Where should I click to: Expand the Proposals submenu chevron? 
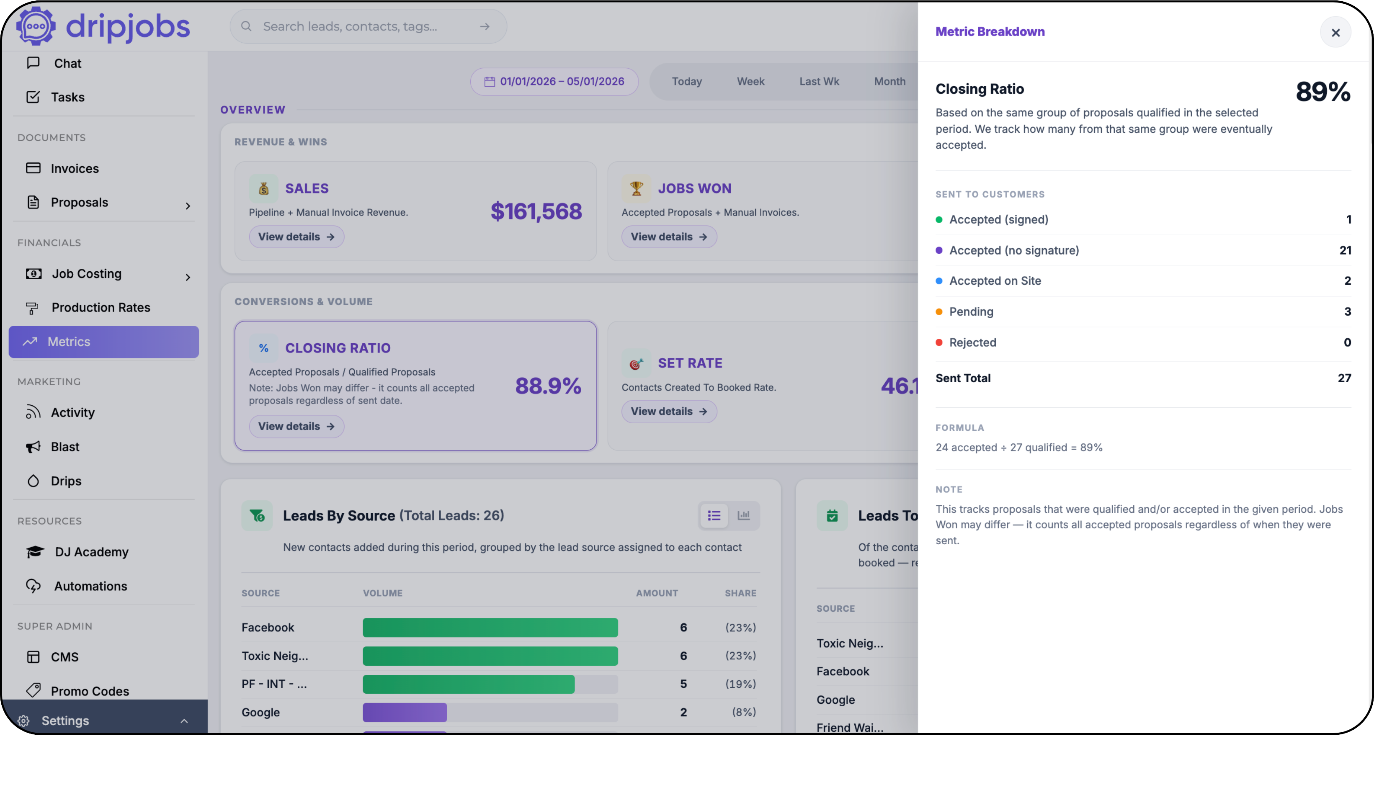(188, 206)
